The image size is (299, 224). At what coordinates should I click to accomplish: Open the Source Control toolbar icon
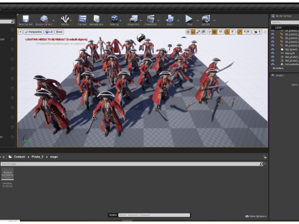44,19
